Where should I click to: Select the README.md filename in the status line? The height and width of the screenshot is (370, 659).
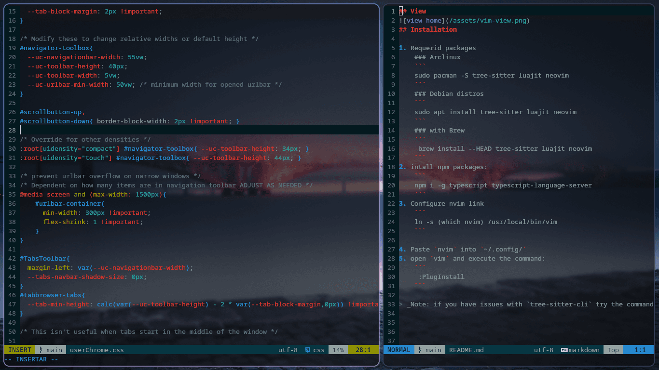click(466, 350)
